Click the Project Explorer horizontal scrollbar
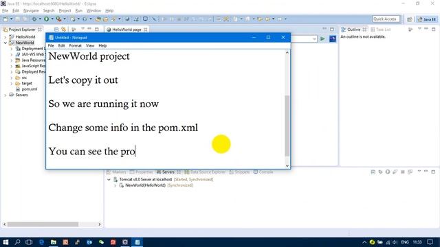Screen dimensions: 440x247 pyautogui.click(x=43, y=224)
